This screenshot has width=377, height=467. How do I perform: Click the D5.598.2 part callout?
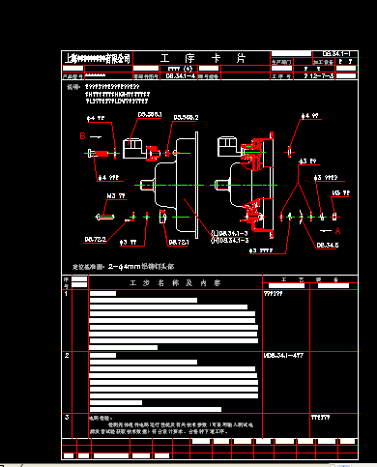(x=186, y=118)
